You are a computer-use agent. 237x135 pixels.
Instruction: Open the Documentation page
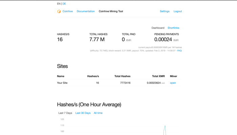[86, 11]
